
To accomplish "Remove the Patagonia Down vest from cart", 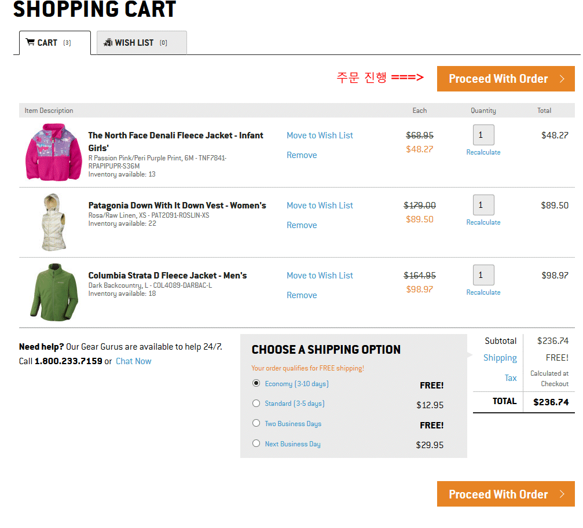I will 302,225.
